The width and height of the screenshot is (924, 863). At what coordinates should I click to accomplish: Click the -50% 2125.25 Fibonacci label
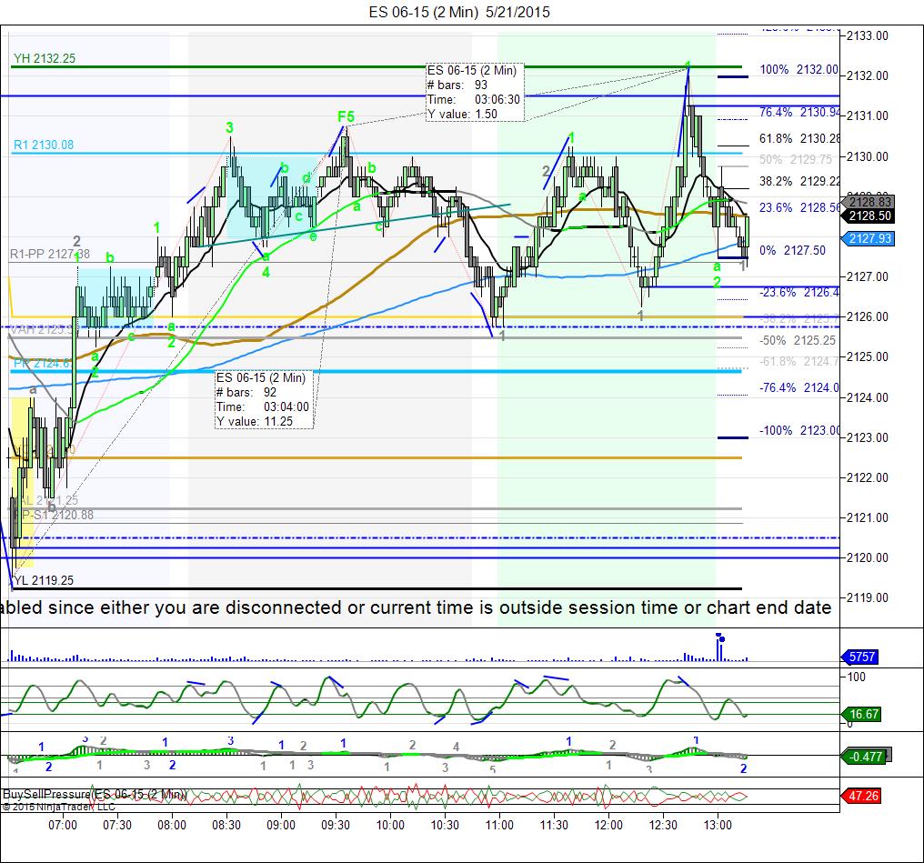(x=798, y=340)
